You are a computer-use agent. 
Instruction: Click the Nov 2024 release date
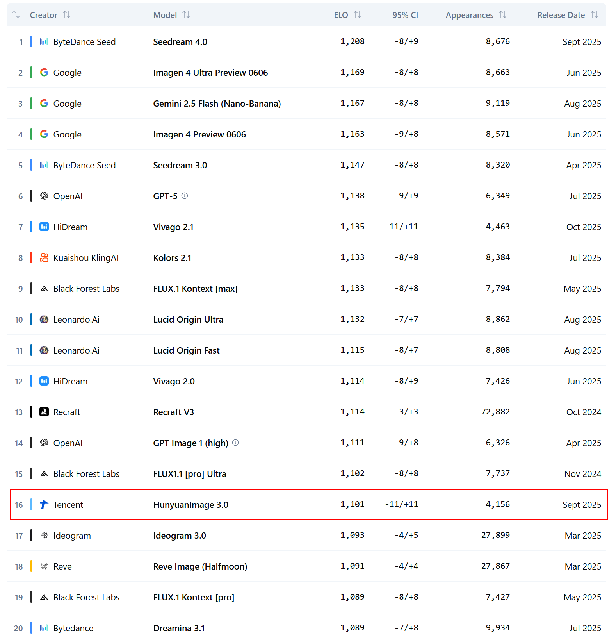(x=583, y=474)
